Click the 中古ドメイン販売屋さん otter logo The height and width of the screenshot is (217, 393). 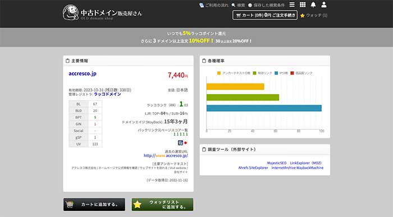(x=102, y=13)
